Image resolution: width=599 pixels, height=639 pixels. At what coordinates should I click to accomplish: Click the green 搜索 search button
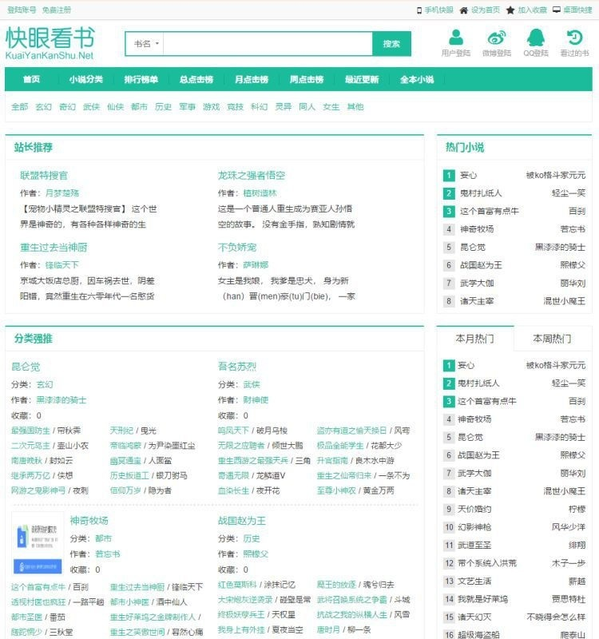click(x=391, y=44)
